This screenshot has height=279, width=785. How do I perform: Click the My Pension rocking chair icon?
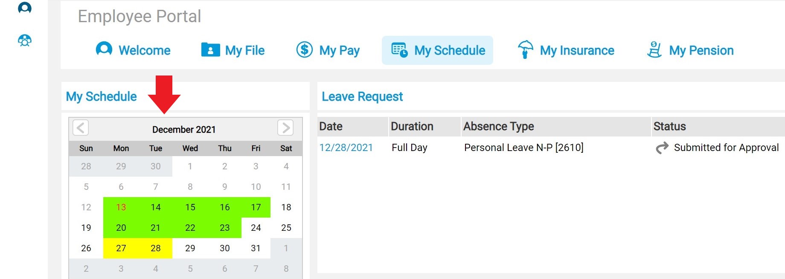[x=654, y=50]
